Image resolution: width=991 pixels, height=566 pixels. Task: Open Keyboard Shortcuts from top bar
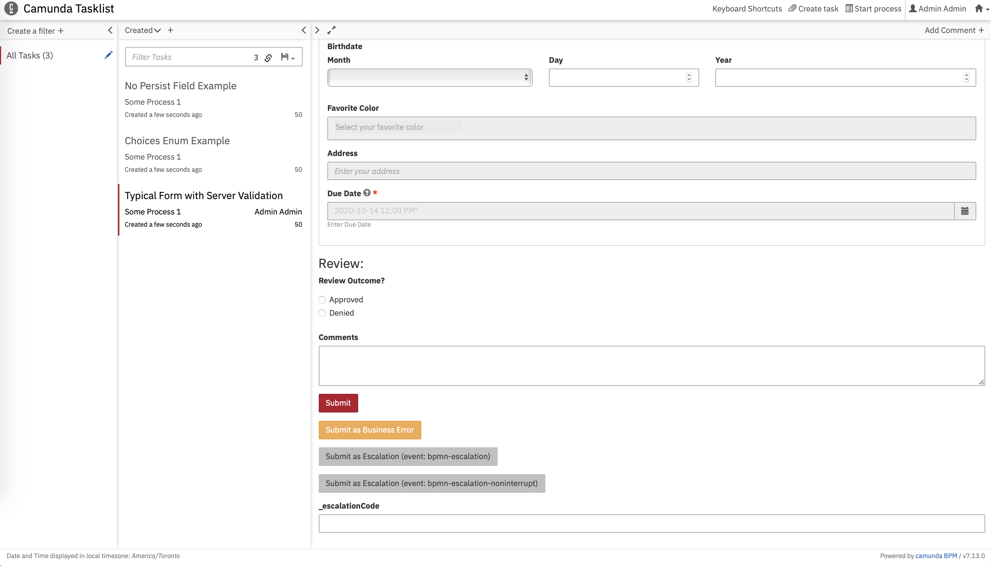pyautogui.click(x=746, y=9)
